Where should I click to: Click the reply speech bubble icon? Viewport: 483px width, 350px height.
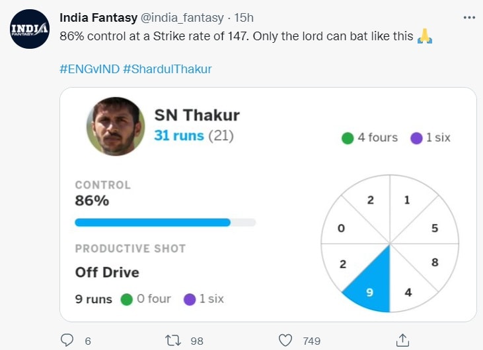click(x=67, y=340)
